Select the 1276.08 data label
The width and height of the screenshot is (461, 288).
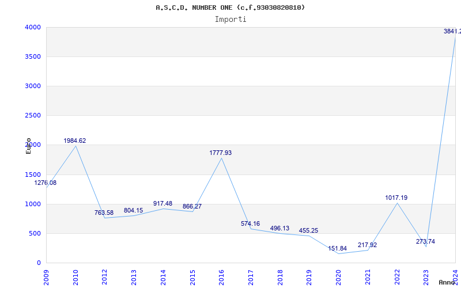(x=46, y=183)
